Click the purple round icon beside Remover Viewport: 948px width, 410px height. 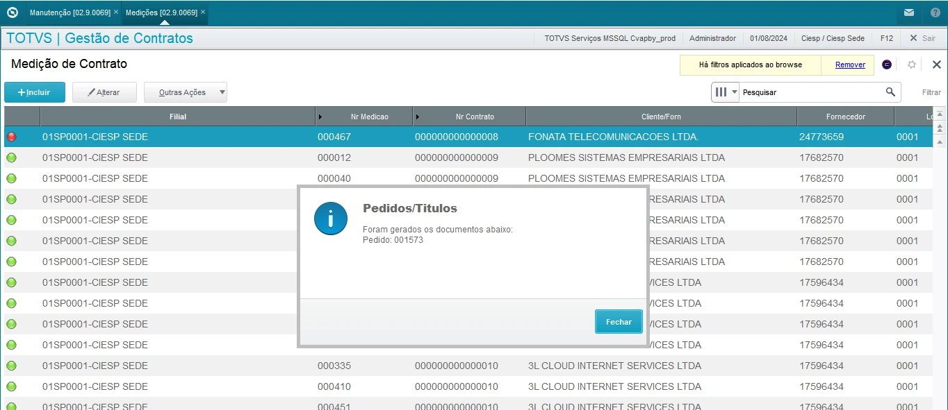pyautogui.click(x=887, y=65)
